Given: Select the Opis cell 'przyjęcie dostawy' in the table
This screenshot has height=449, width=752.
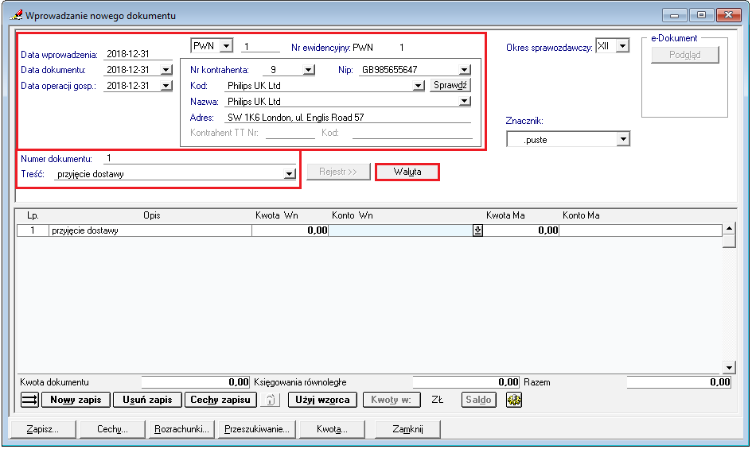Looking at the screenshot, I should pos(150,230).
